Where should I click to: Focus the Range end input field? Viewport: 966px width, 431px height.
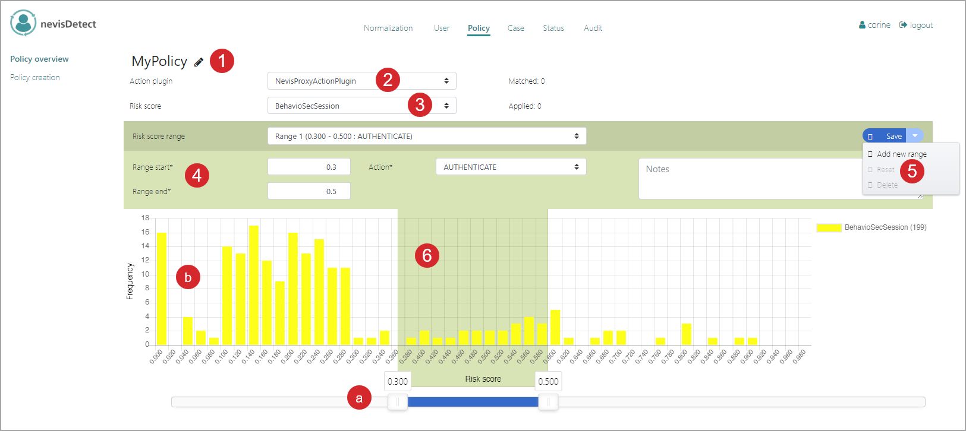[x=309, y=191]
